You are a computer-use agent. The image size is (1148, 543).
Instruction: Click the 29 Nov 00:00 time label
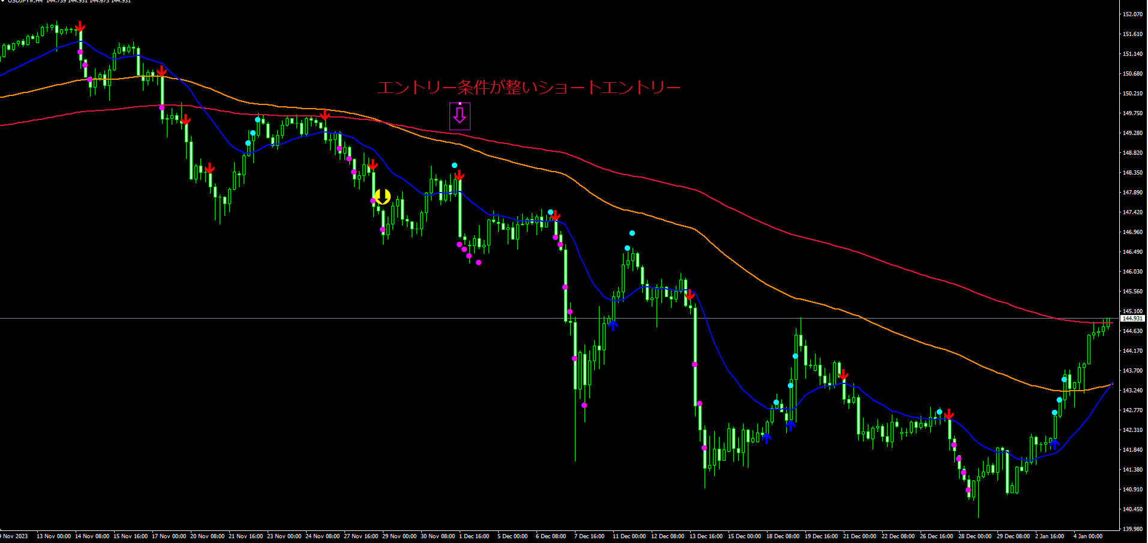click(399, 536)
